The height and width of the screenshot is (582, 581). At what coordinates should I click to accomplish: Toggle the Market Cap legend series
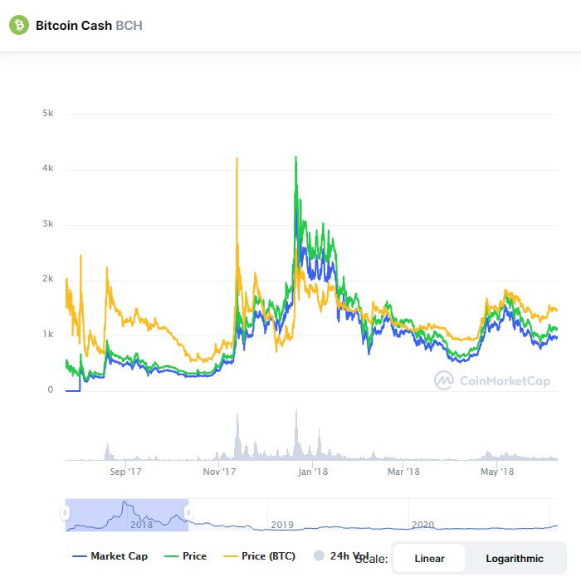click(110, 556)
